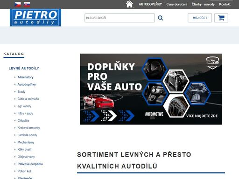Viewport: 239px width, 179px height.
Task: Select egr ventily category
Action: 24,106
